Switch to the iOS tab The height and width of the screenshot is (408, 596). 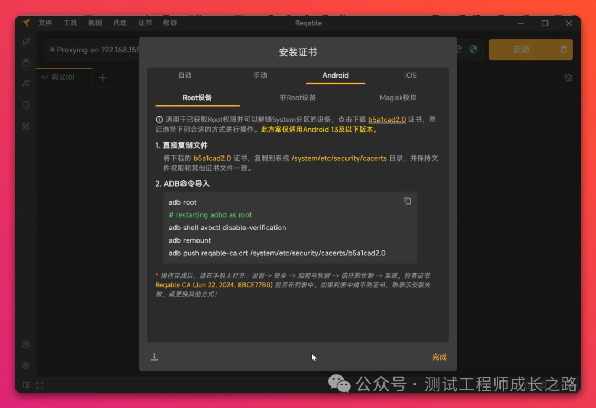point(411,75)
